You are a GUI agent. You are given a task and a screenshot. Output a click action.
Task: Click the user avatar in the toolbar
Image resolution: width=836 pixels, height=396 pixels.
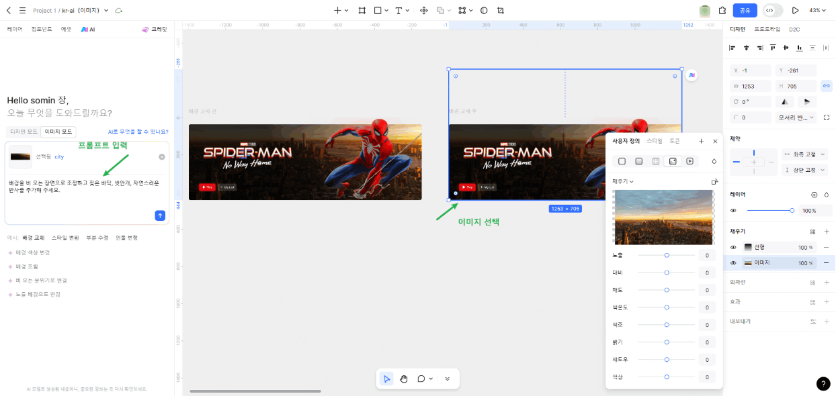pyautogui.click(x=705, y=11)
